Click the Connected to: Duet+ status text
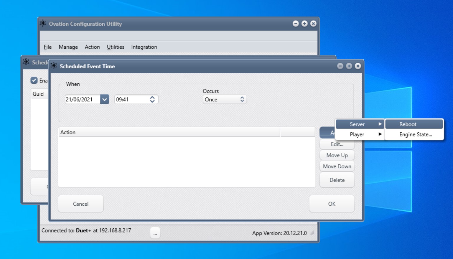Image resolution: width=453 pixels, height=259 pixels. click(86, 230)
